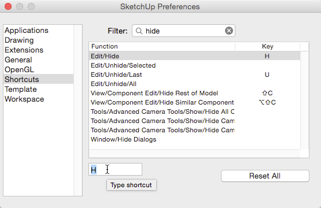Click the shortcut key input field
This screenshot has height=208, width=321.
pos(115,169)
